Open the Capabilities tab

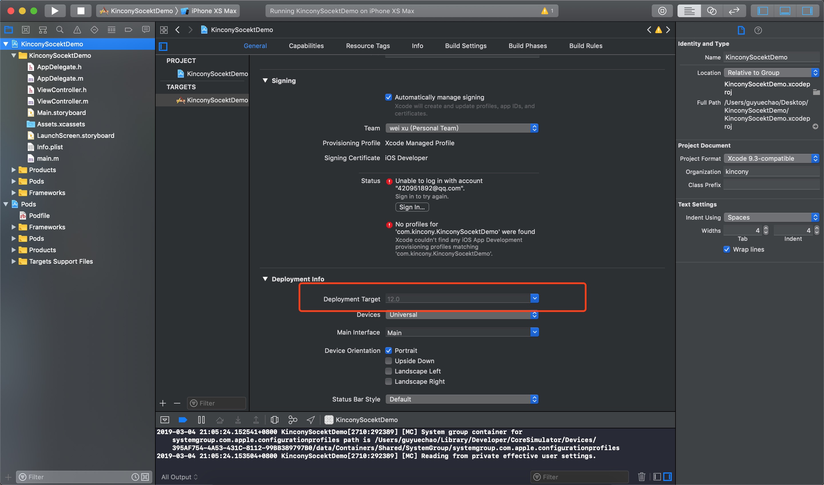point(306,46)
